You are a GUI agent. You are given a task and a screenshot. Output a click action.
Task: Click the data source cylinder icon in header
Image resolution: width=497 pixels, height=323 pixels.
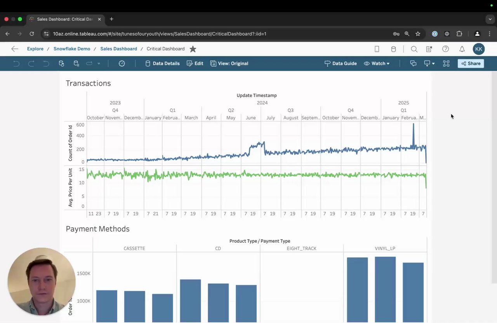pyautogui.click(x=393, y=49)
